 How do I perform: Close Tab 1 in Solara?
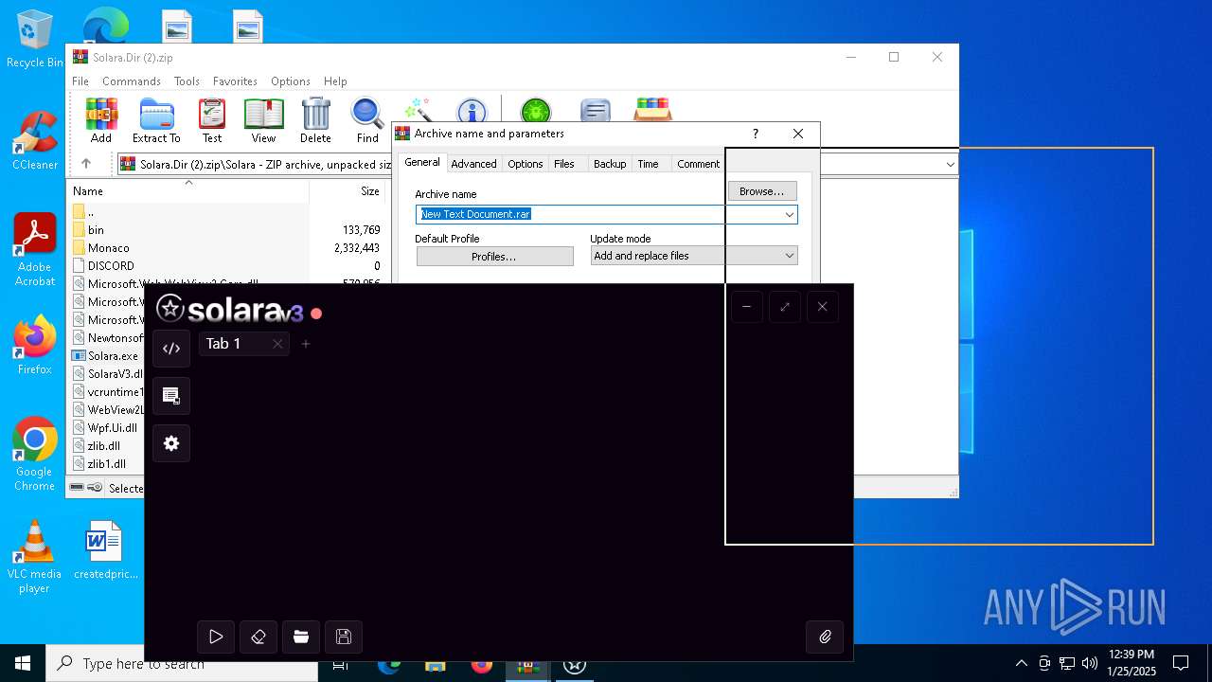coord(277,344)
